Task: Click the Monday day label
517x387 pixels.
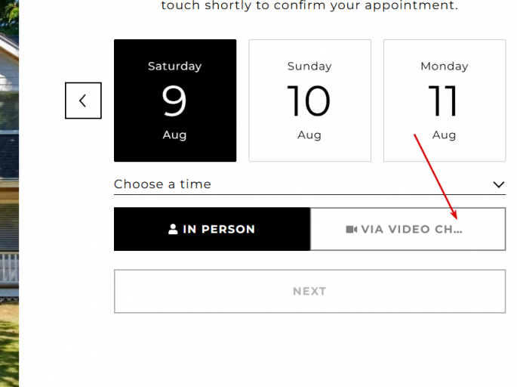Action: 444,67
